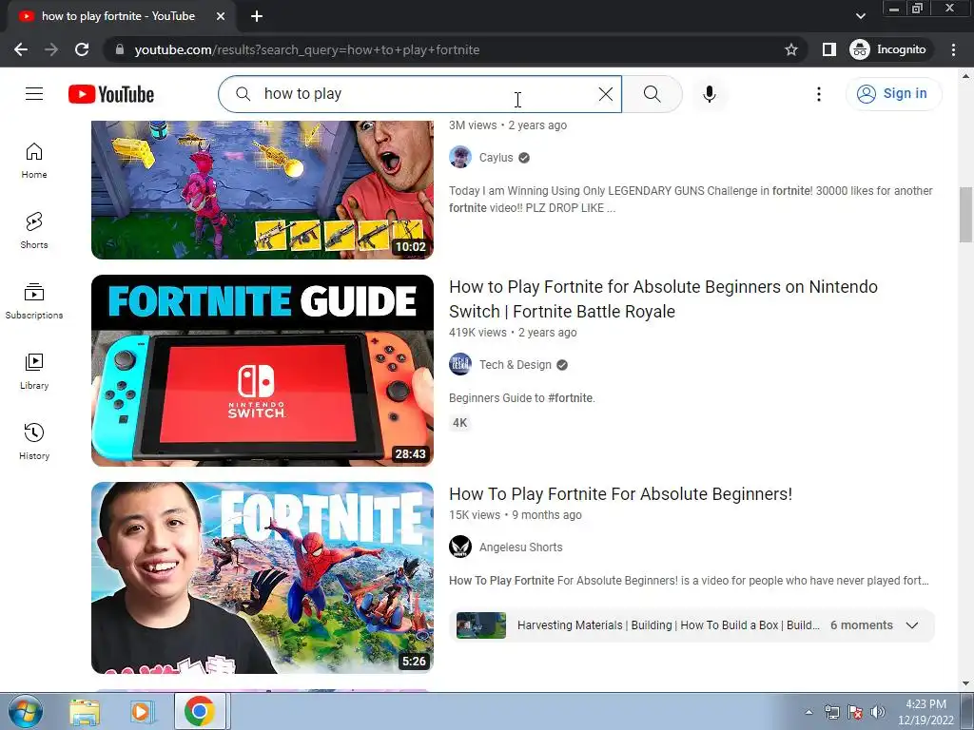The width and height of the screenshot is (974, 730).
Task: Click Tech & Design channel avatar
Action: 460,364
